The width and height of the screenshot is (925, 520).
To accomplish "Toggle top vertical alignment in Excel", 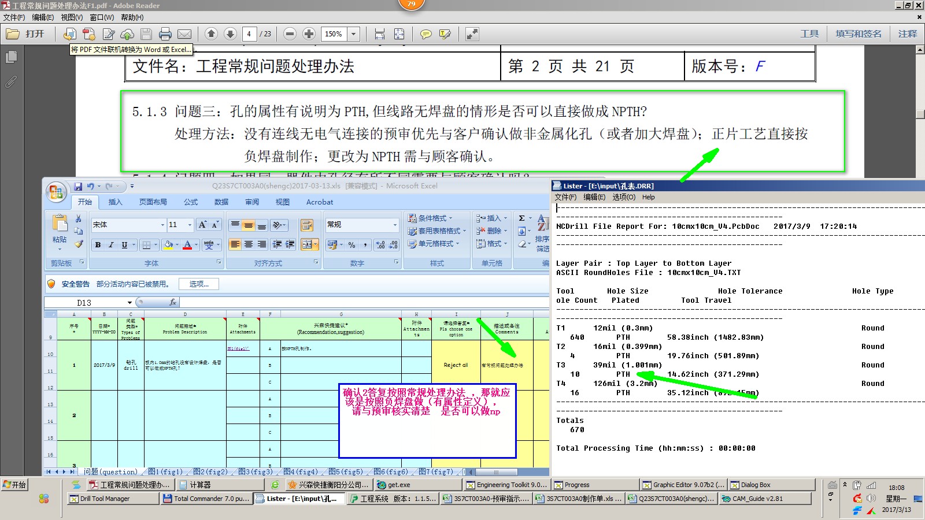I will tap(235, 225).
